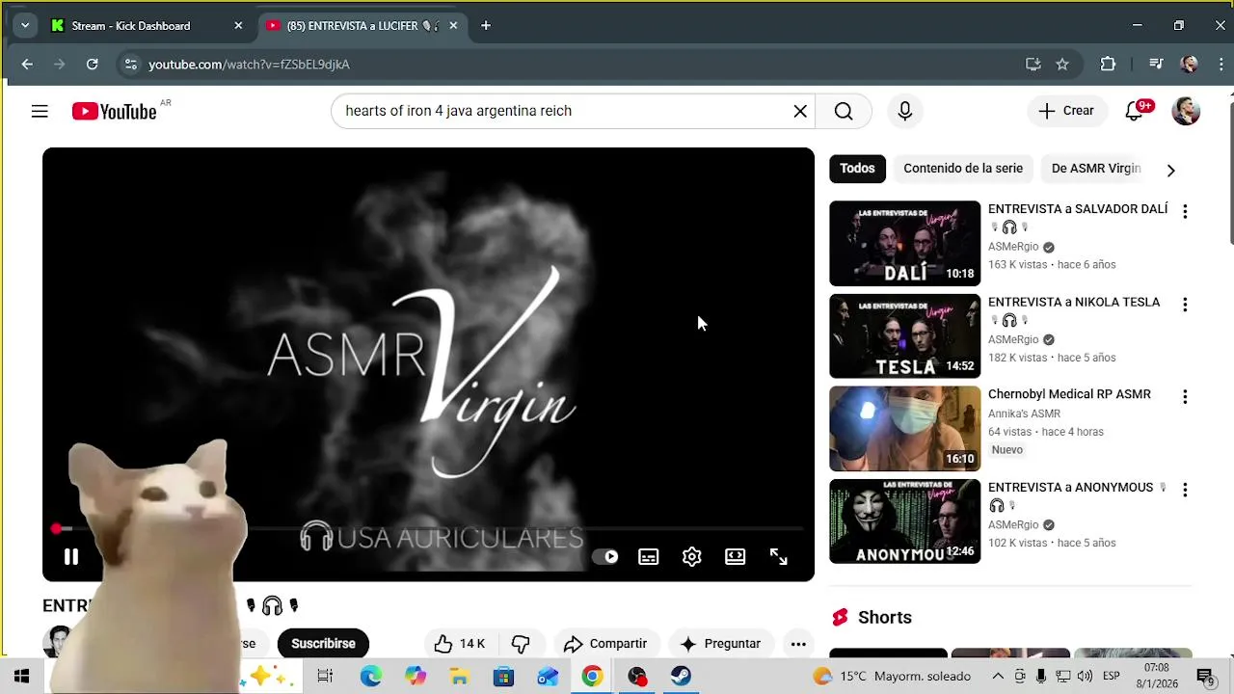This screenshot has height=694, width=1234.
Task: Seek on the red video progress bar
Action: point(428,528)
